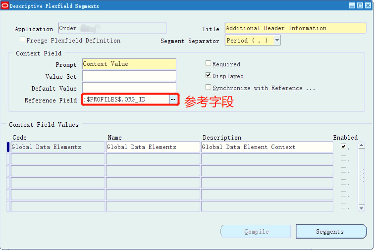Click scroll down arrow of context values list
Screen dimensions: 374x250
(361, 208)
